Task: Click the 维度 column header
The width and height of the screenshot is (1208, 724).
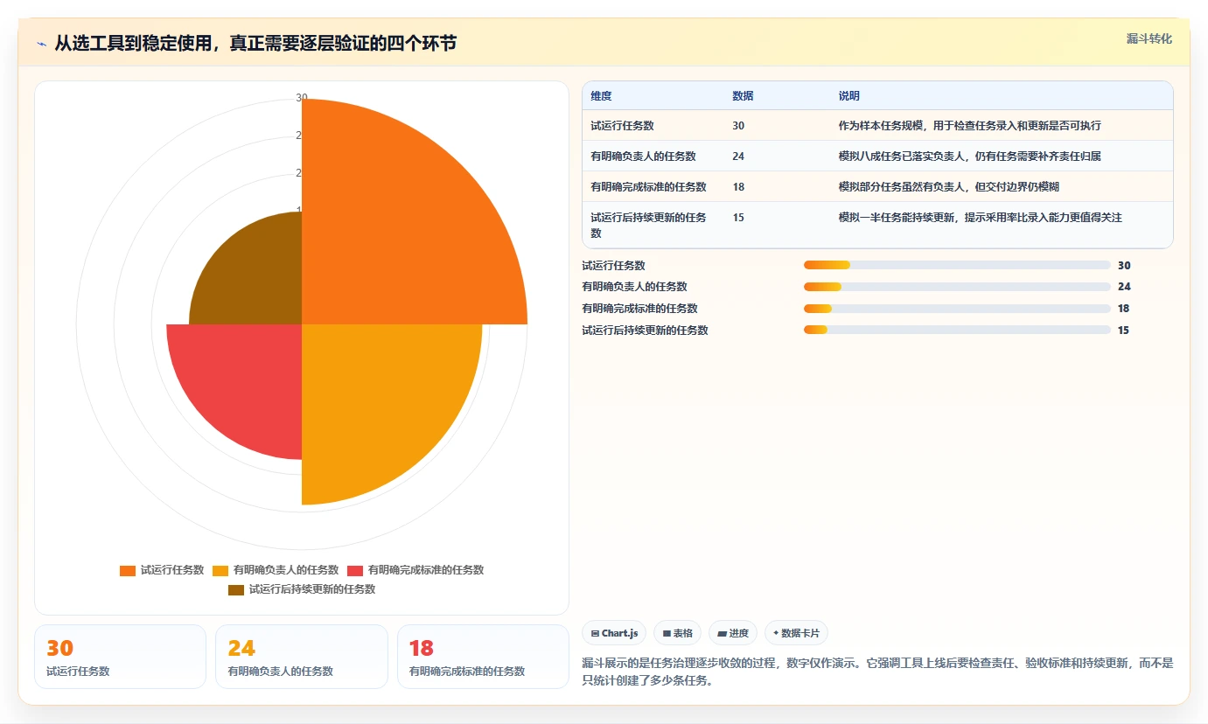Action: click(x=601, y=96)
